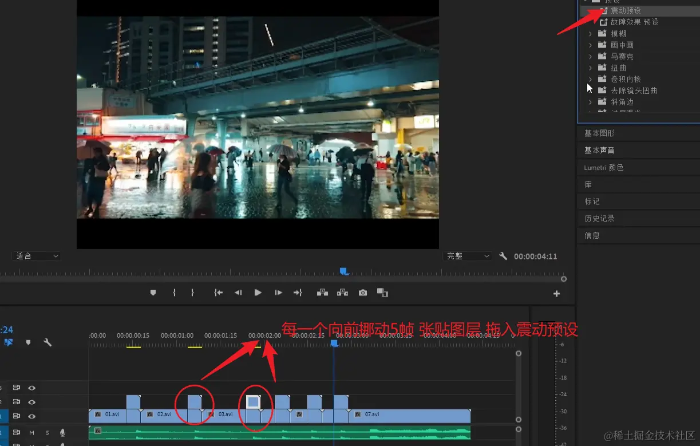The image size is (700, 446).
Task: Open timeline display settings wrench
Action: [x=48, y=342]
